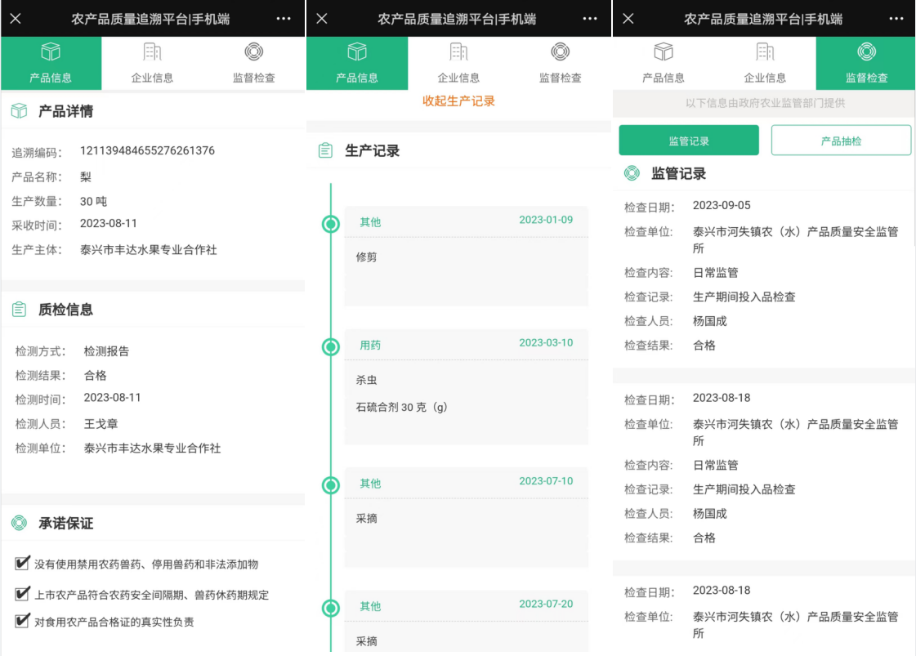Viewport: 916px width, 656px height.
Task: Click the box icon beside 产品详情 heading
Action: coord(19,111)
